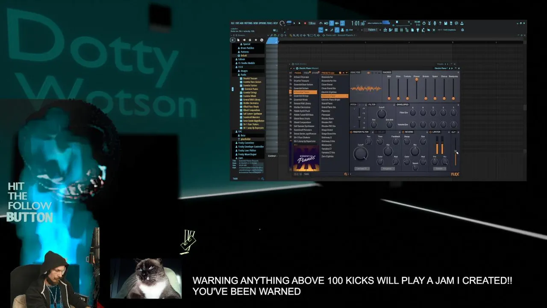Viewport: 547px width, 308px height.
Task: Open the ADD menu
Action: click(x=241, y=23)
